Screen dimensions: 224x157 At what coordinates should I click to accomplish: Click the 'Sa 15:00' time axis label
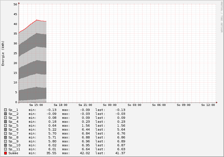point(36,105)
